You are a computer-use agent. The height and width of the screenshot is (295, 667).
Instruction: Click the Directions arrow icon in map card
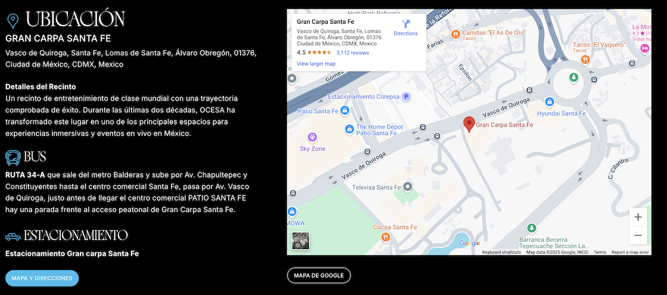[x=406, y=24]
